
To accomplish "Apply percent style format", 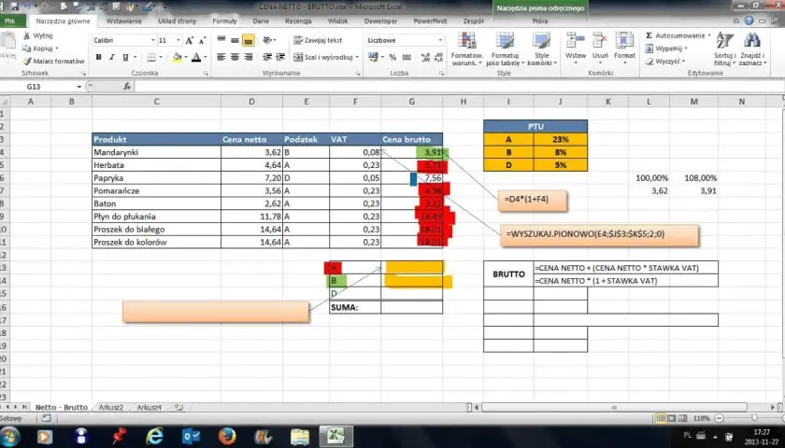I will click(393, 58).
